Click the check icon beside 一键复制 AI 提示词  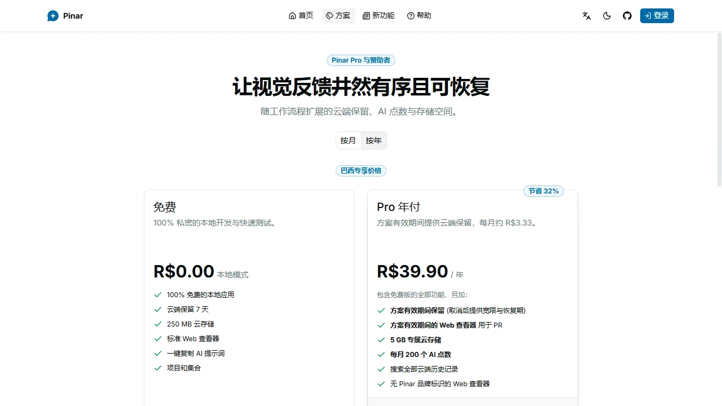(x=158, y=354)
